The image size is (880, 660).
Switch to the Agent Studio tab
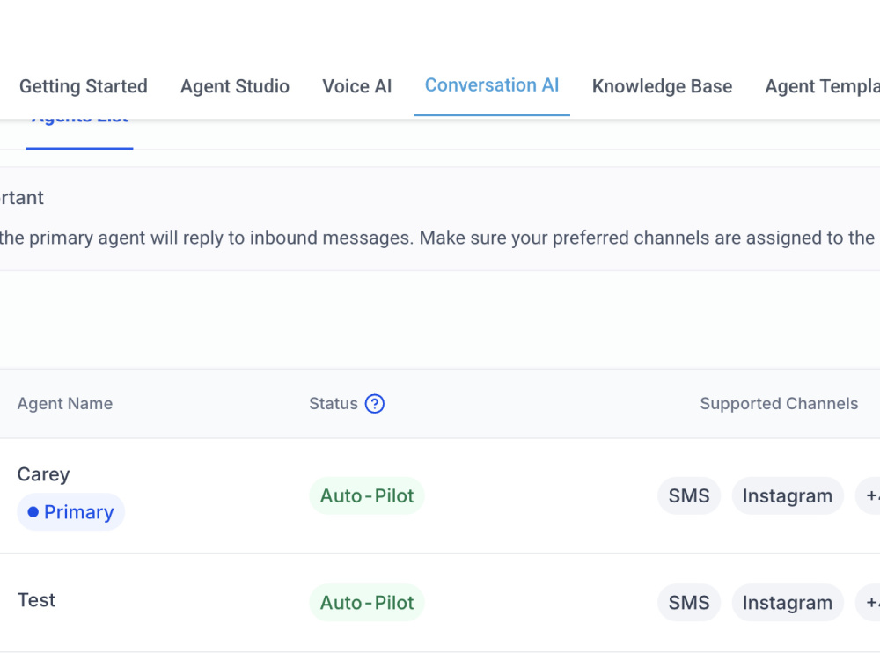[235, 86]
